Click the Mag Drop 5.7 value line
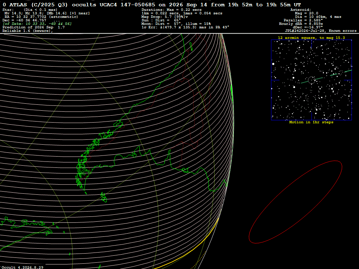The width and height of the screenshot is (359, 269). [x=165, y=17]
